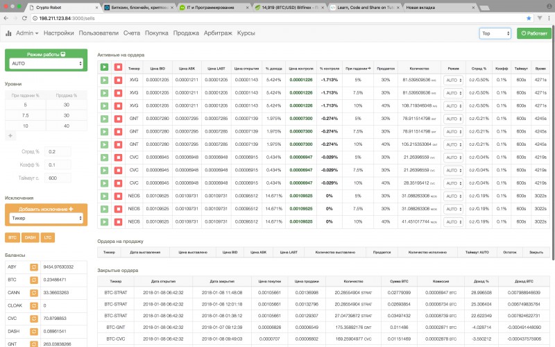Switch to the IT и Программирование tab
This screenshot has height=347, width=555.
pos(212,8)
